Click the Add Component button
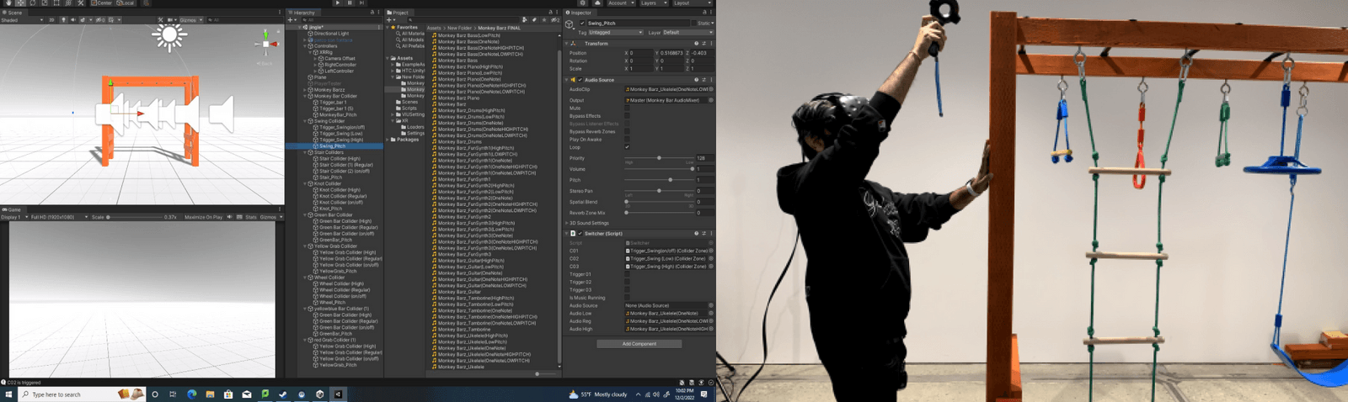The height and width of the screenshot is (402, 1348). point(639,343)
